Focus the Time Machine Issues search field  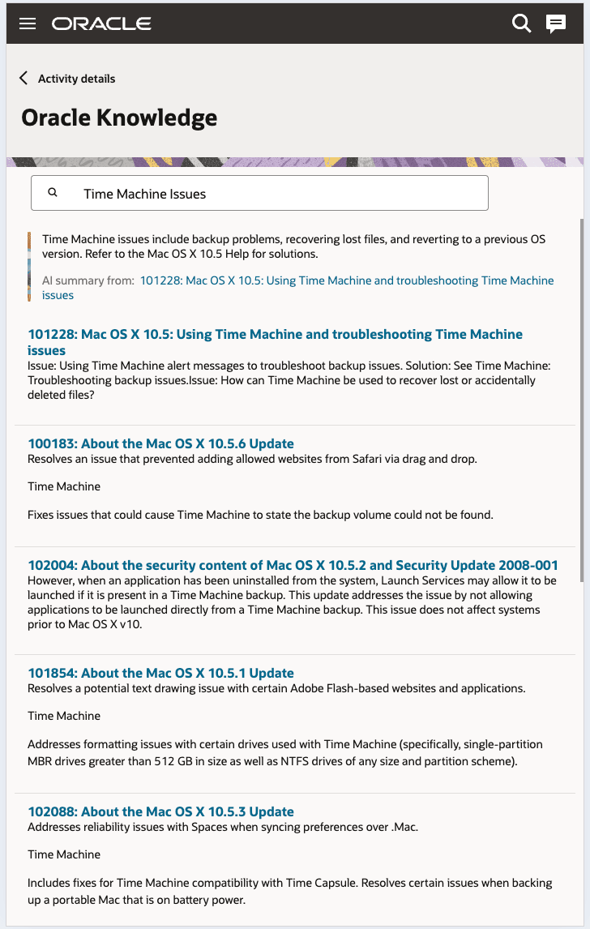tap(259, 193)
